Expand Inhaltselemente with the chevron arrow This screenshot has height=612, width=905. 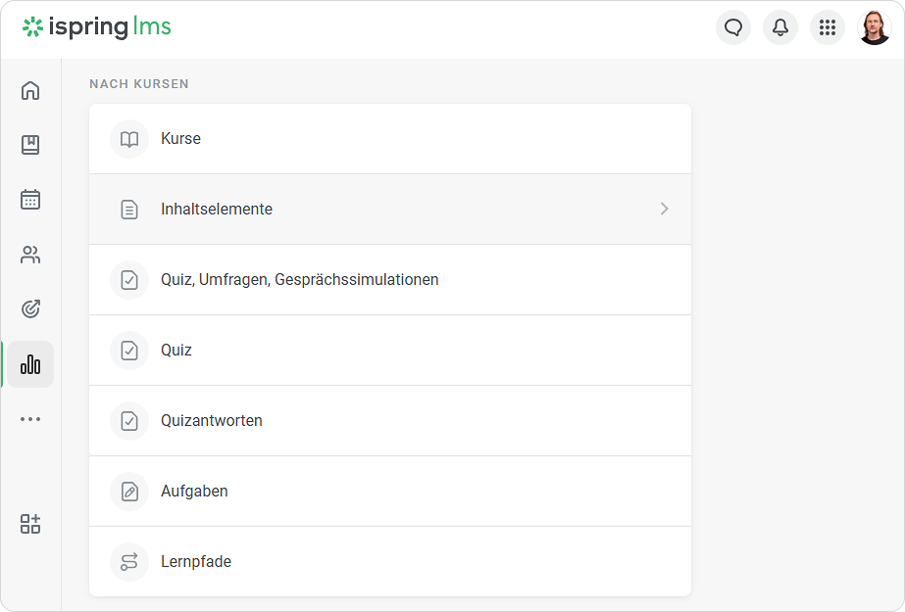pyautogui.click(x=665, y=209)
